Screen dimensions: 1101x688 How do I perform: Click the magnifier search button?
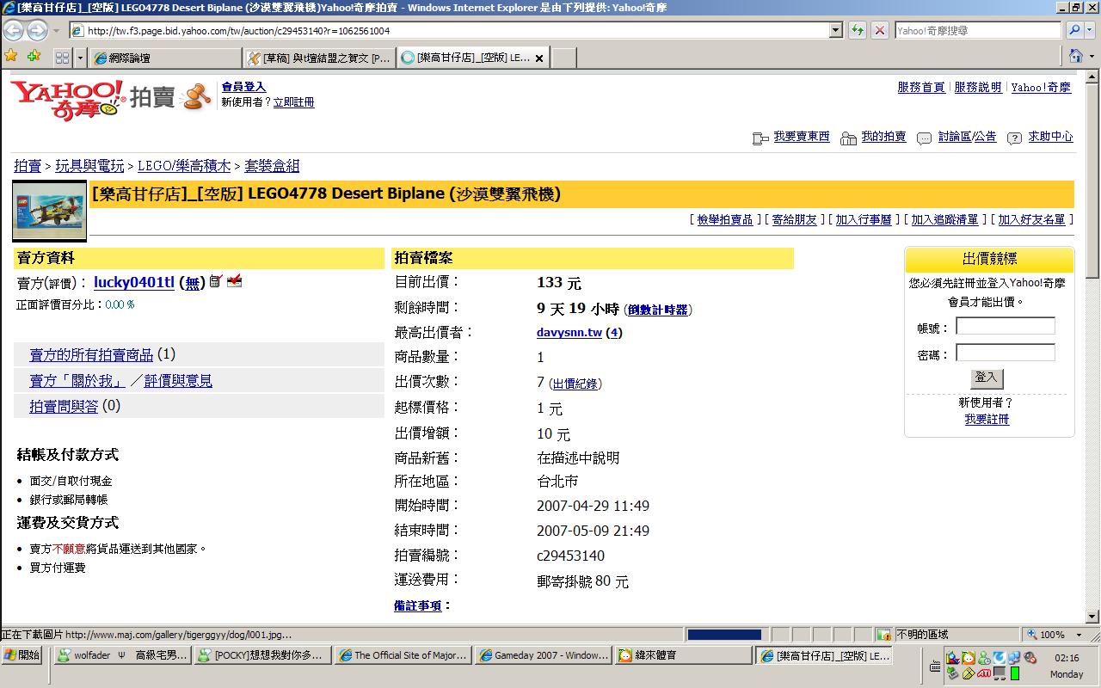tap(1074, 30)
